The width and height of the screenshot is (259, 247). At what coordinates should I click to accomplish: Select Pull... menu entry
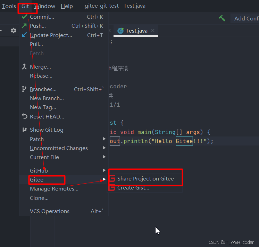coord(64,44)
